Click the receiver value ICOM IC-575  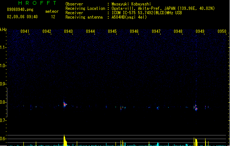[x=147, y=13]
